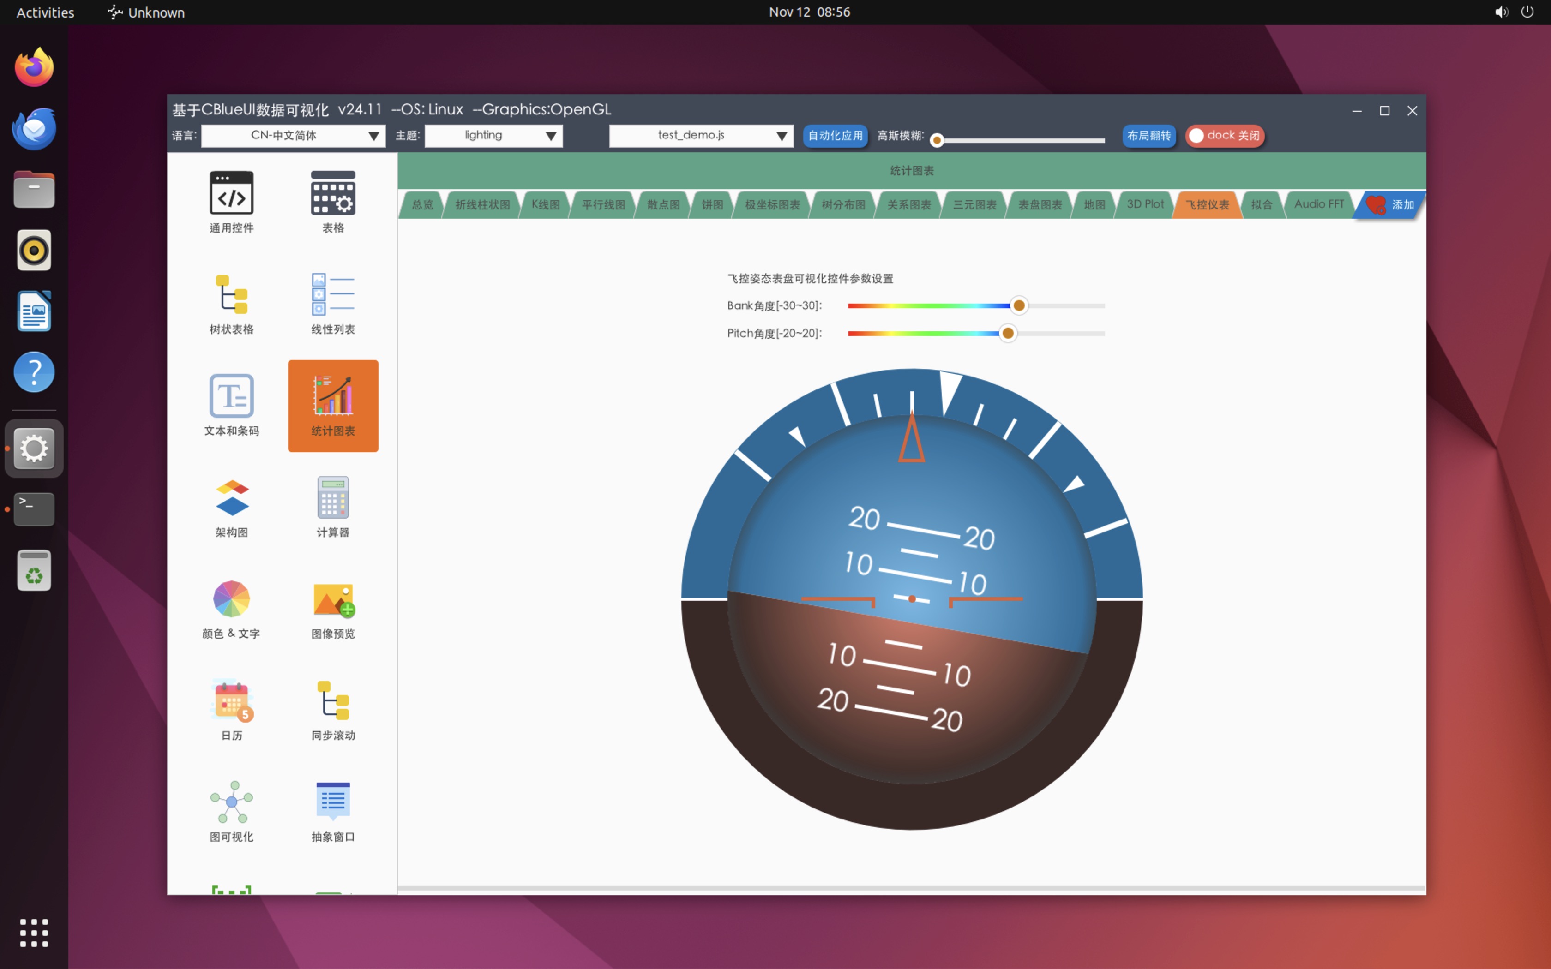Screen dimensions: 1551x969
Task: Switch to the 三元图表 tab
Action: 975,204
